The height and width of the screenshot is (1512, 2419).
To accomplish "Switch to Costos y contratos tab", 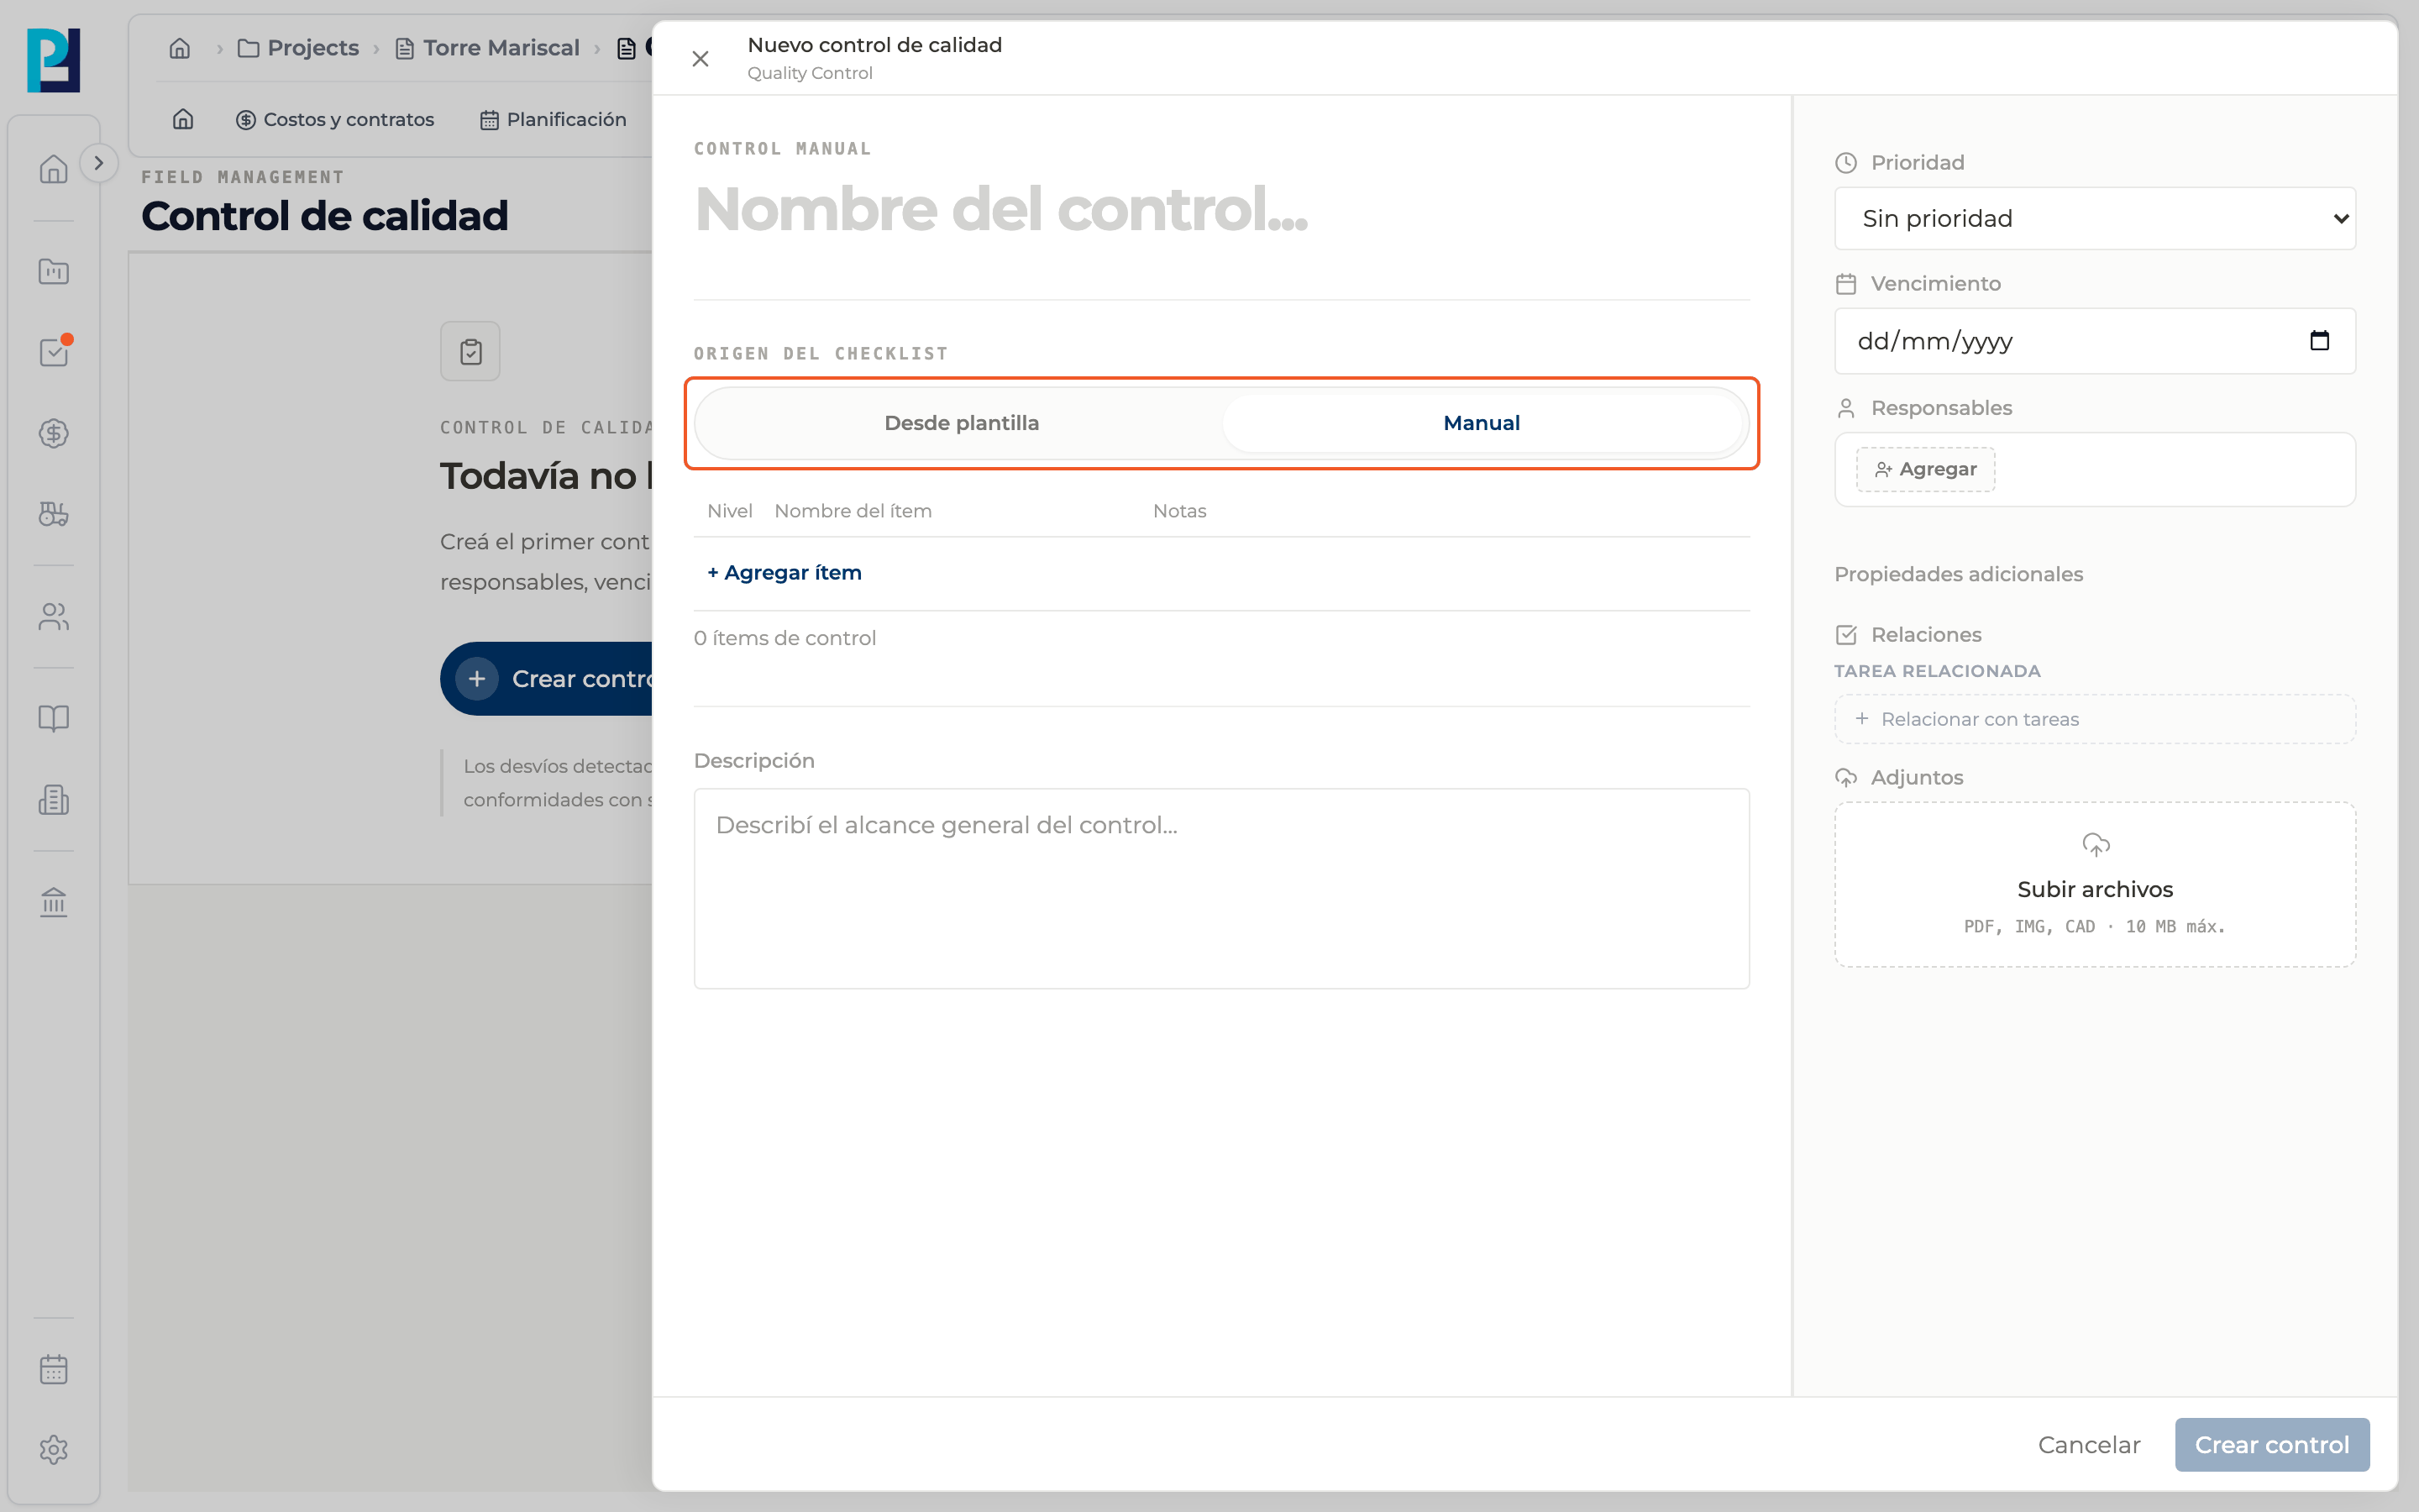I will click(x=335, y=119).
